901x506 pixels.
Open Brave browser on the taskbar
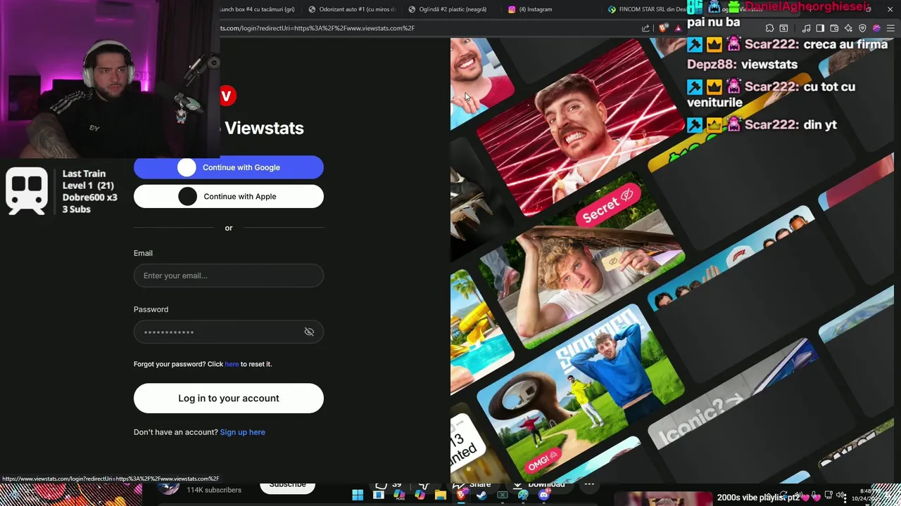[x=462, y=495]
